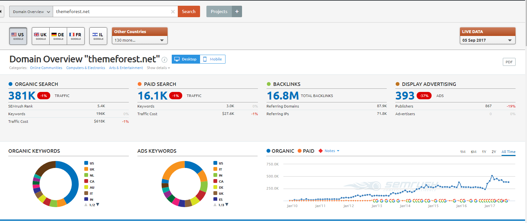Click the paid Keywords value 3.0K
This screenshot has height=223, width=527.
[x=230, y=106]
